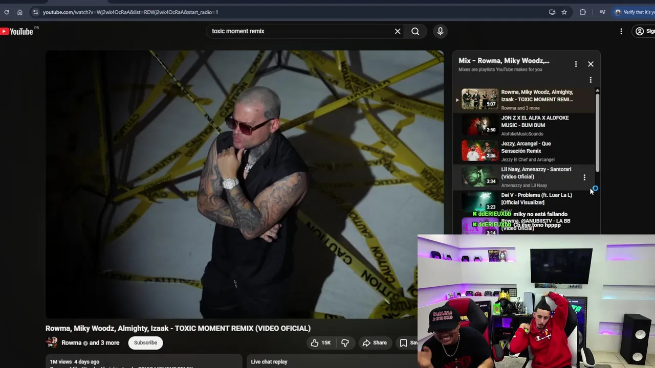Click the playlist panel scrollbar

click(x=597, y=133)
